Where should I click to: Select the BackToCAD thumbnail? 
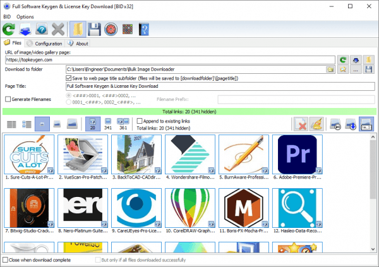[136, 155]
